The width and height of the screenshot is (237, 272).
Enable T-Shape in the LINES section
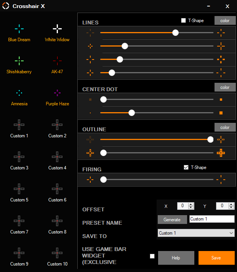point(183,21)
